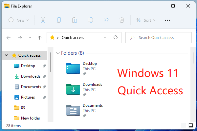Viewport: 197px width, 131px height.
Task: Click the Delete trash icon
Action: pyautogui.click(x=121, y=20)
